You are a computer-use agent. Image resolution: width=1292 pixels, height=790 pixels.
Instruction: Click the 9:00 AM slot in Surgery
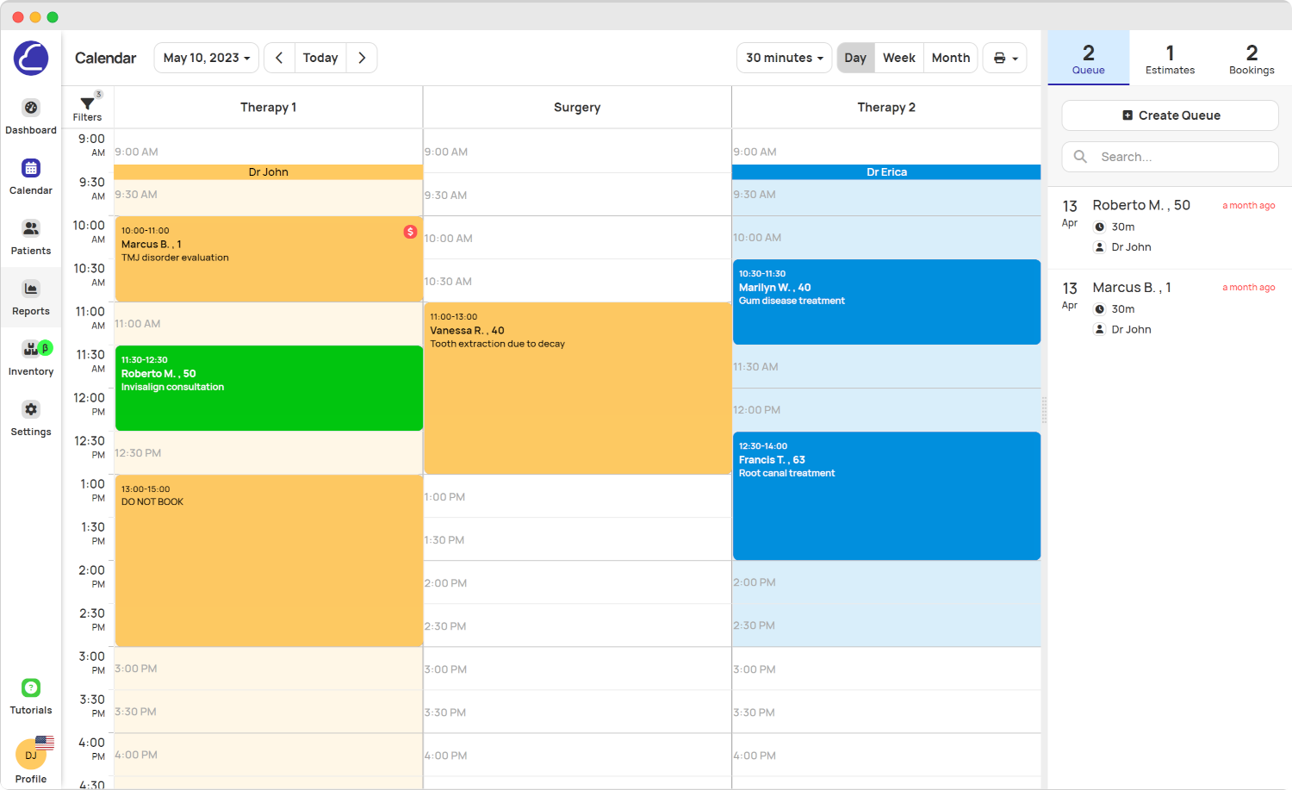pos(577,152)
